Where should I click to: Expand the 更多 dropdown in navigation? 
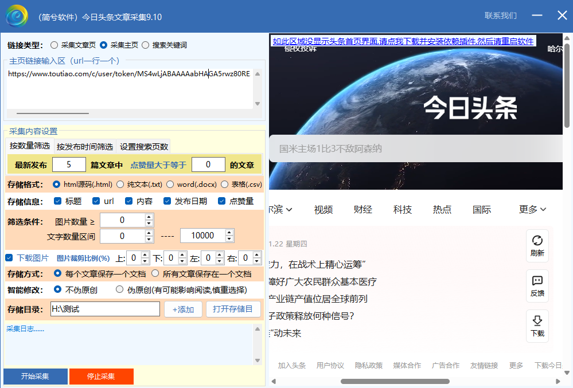click(x=532, y=209)
